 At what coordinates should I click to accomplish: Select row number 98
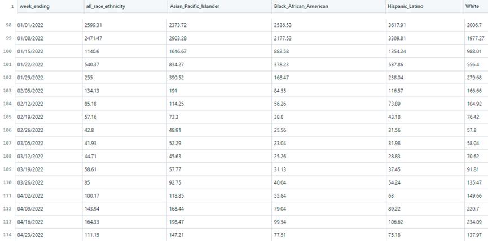pyautogui.click(x=8, y=25)
